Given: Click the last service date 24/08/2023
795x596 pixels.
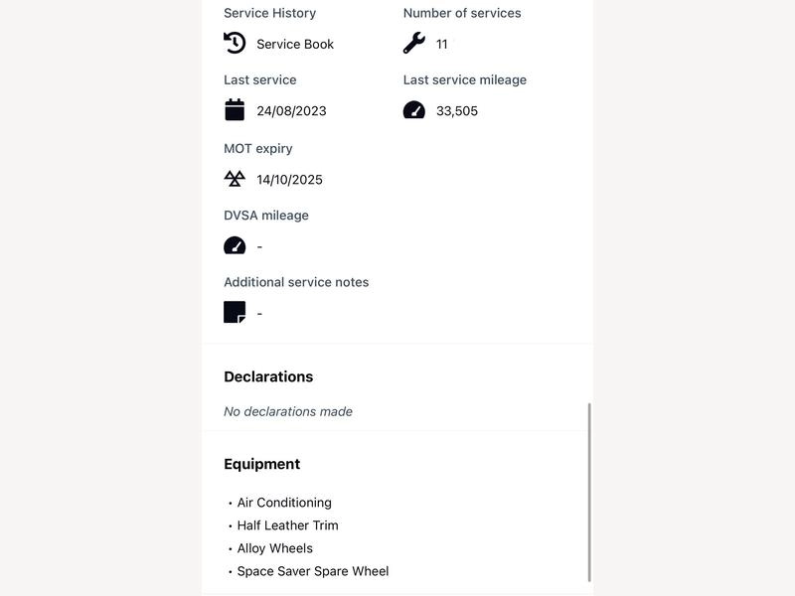Looking at the screenshot, I should click(x=291, y=111).
